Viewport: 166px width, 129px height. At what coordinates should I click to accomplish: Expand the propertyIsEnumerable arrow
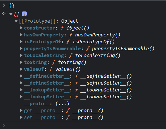(21, 48)
